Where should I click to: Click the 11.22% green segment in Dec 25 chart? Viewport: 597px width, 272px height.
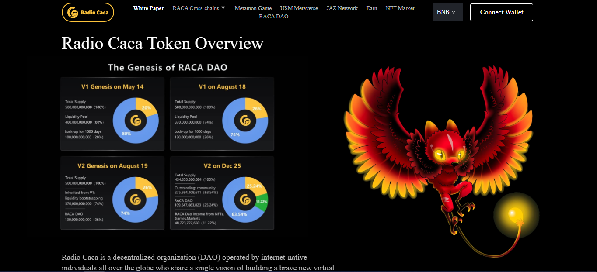(x=262, y=203)
